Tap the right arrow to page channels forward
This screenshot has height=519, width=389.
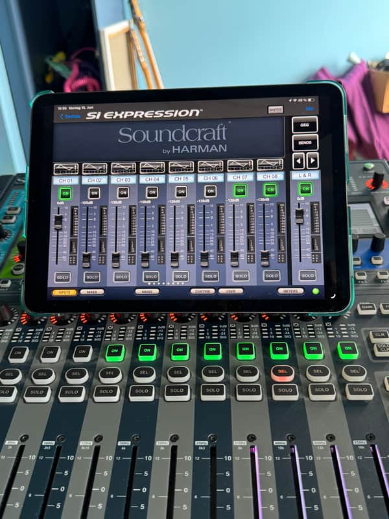coord(312,161)
